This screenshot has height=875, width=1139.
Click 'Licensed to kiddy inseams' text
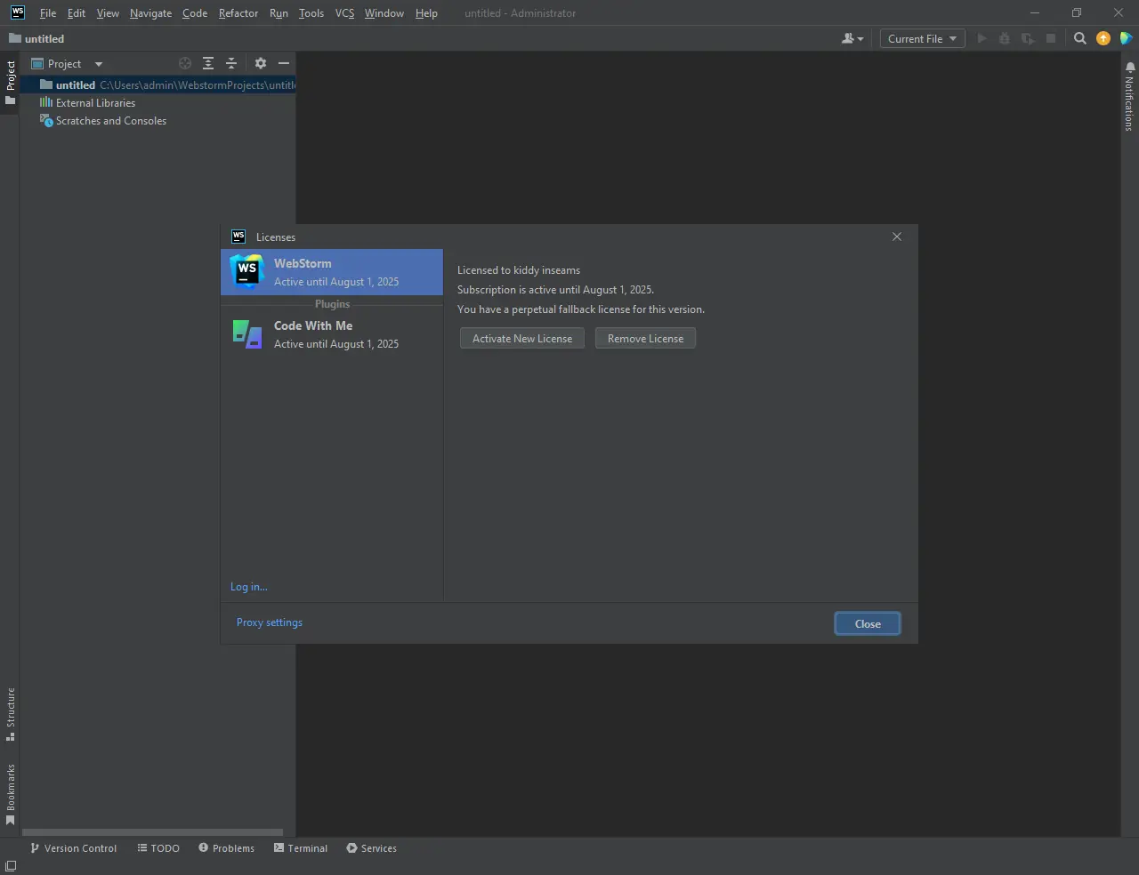tap(519, 270)
